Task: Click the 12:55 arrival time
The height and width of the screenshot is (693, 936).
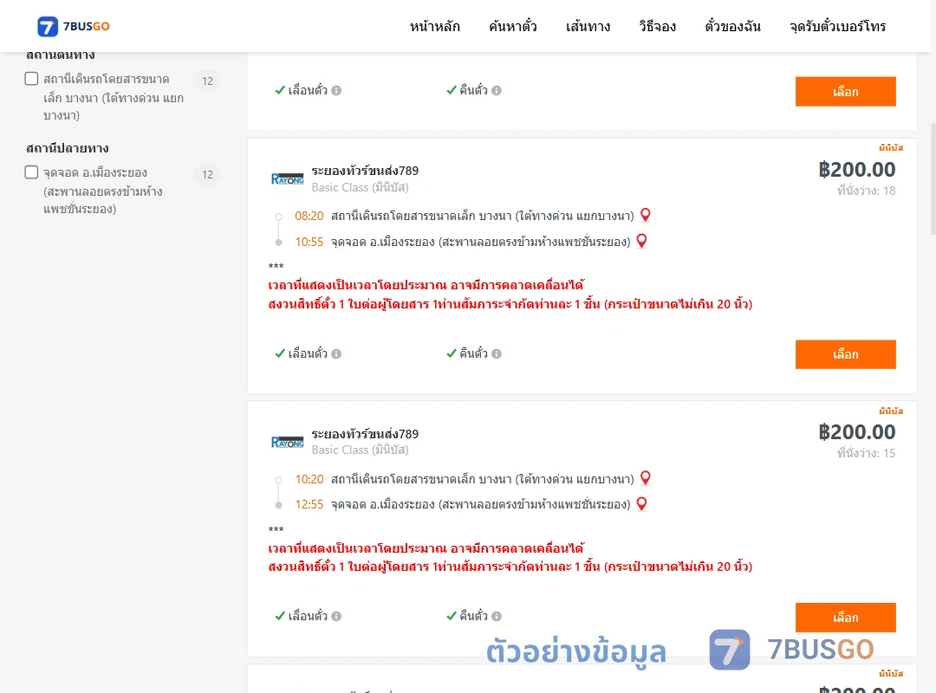Action: tap(309, 504)
